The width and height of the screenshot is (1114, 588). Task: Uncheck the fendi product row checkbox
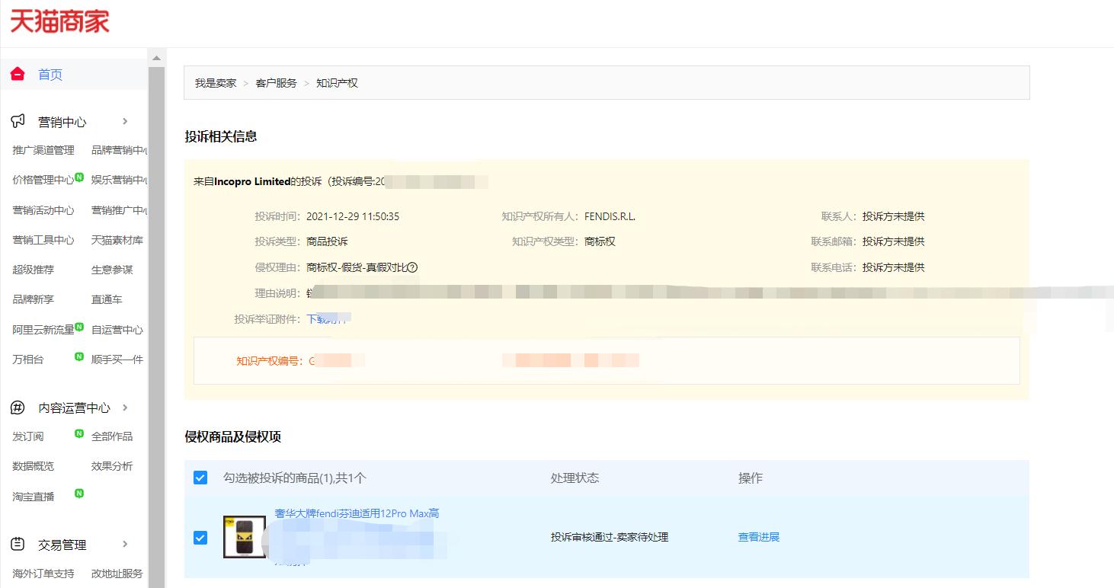(x=200, y=537)
